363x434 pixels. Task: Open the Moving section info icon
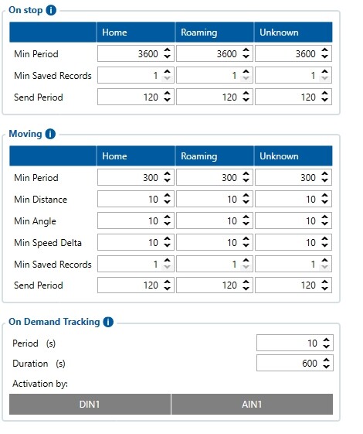[x=50, y=134]
